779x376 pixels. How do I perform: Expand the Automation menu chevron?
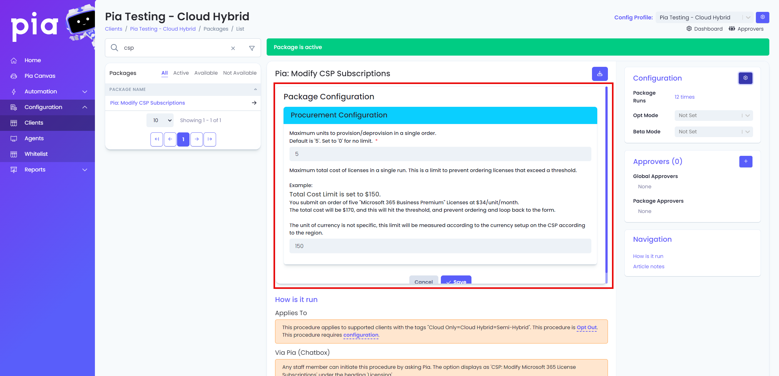(85, 92)
